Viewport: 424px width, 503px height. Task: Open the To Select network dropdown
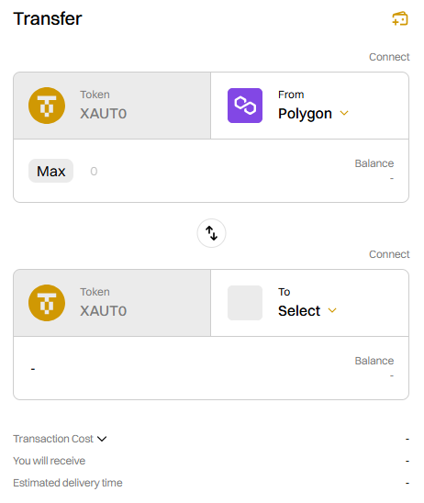309,303
